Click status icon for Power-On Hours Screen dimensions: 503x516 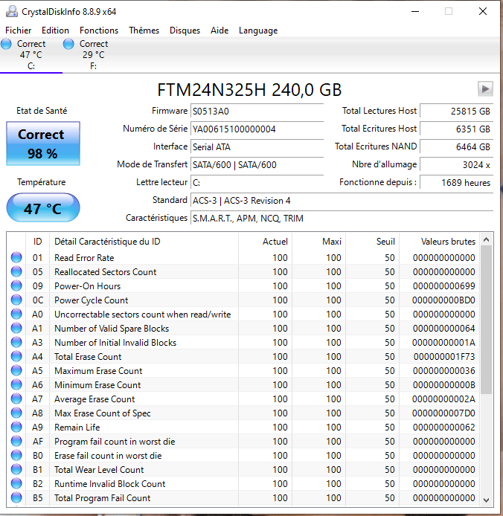[x=16, y=286]
